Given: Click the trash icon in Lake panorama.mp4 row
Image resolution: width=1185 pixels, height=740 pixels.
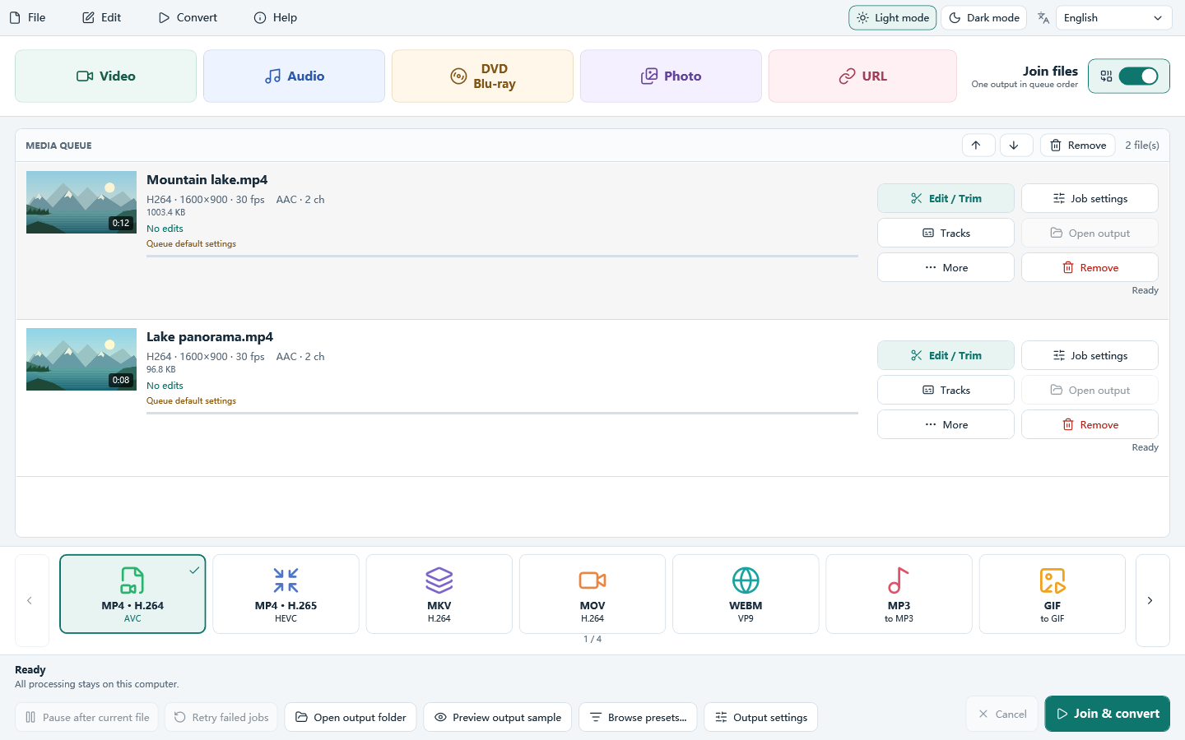Looking at the screenshot, I should 1068,424.
